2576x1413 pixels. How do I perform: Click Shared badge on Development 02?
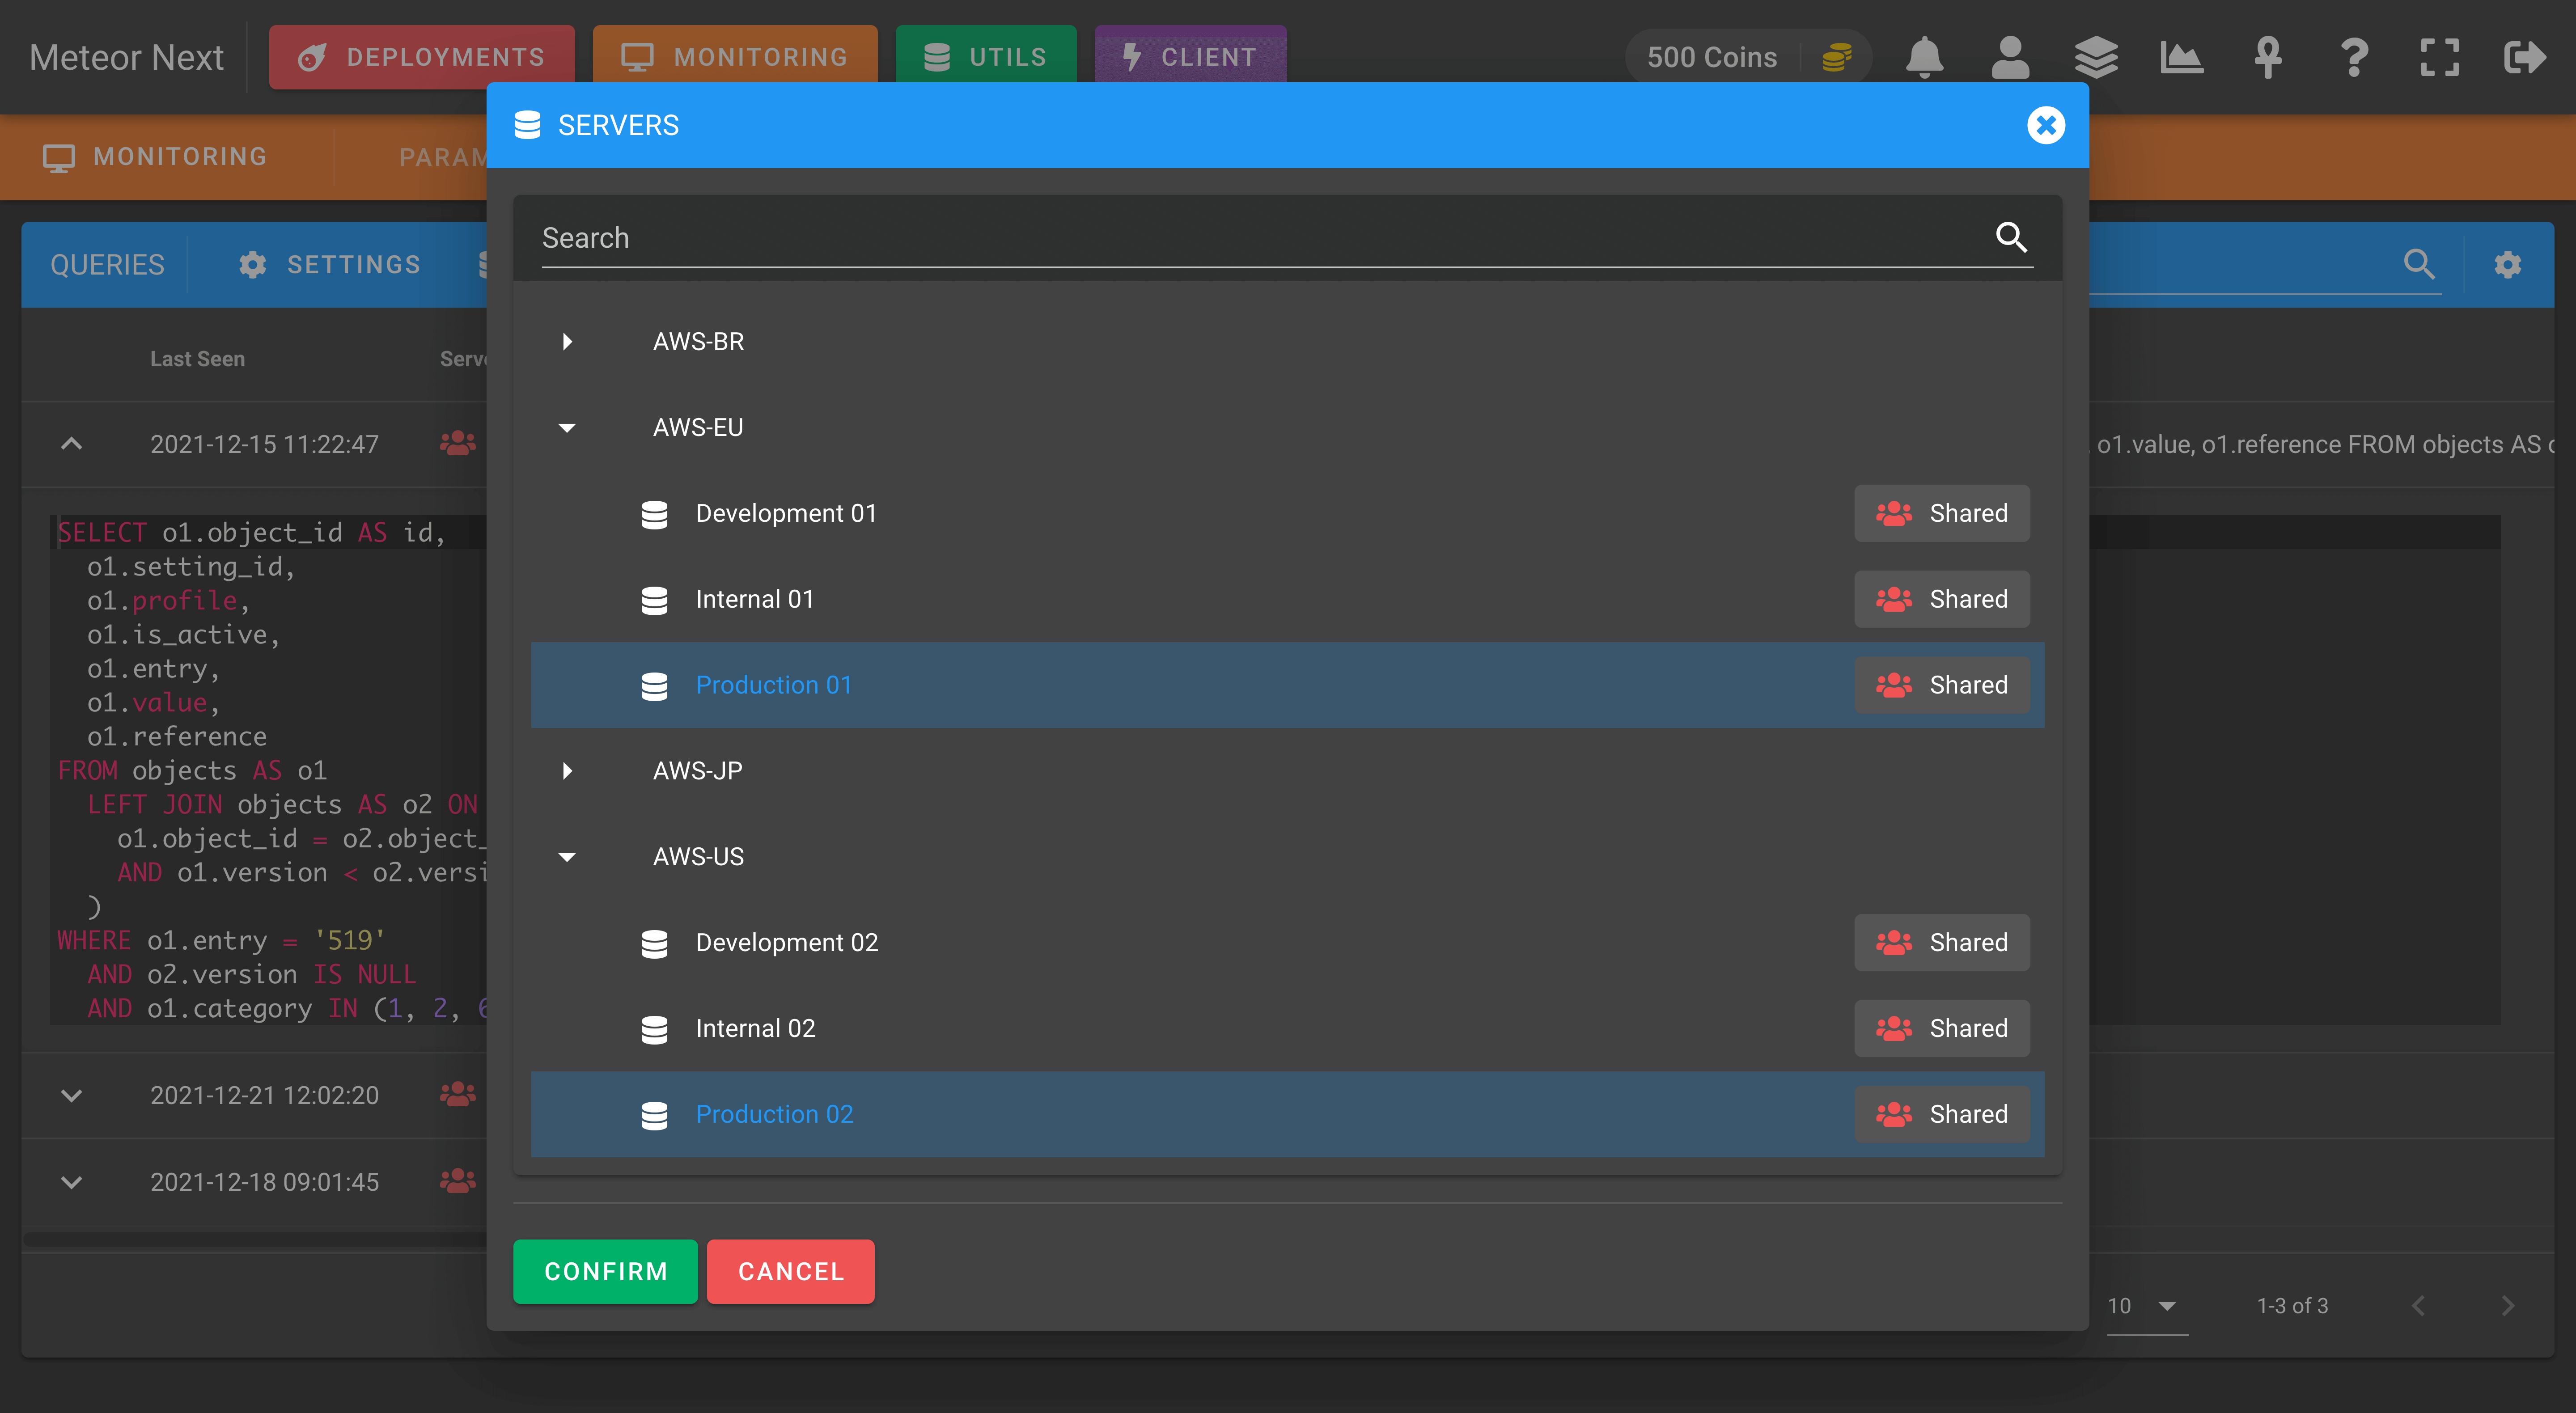tap(1941, 943)
